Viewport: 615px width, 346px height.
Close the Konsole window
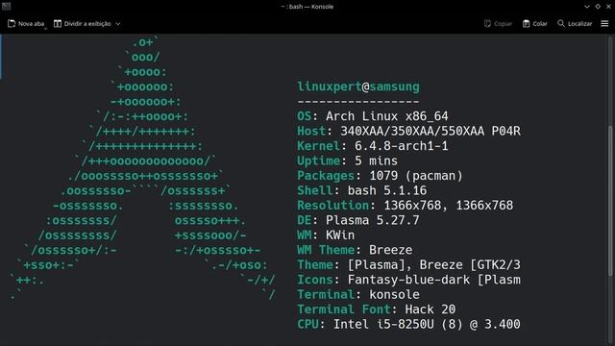(x=608, y=7)
